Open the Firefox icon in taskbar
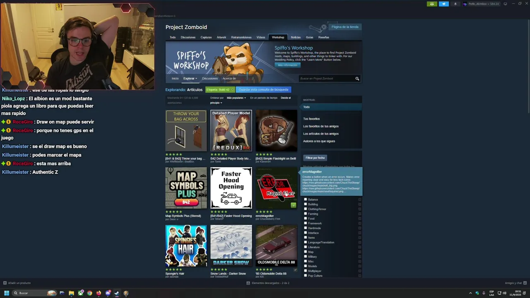Viewport: 530px width, 298px height. (99, 293)
